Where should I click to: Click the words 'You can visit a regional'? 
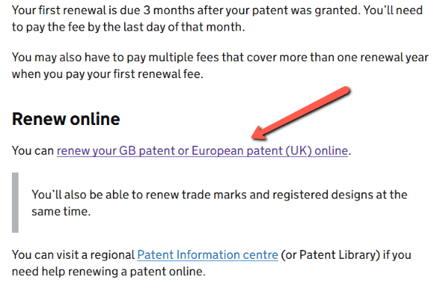73,255
